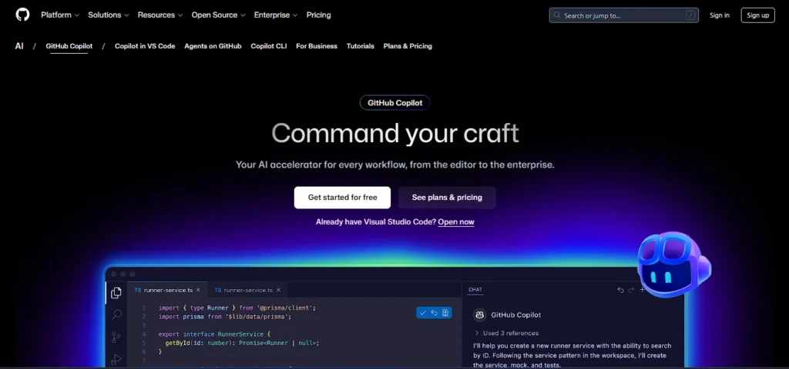
Task: Click the redo arrow in the Chat header
Action: pos(631,290)
